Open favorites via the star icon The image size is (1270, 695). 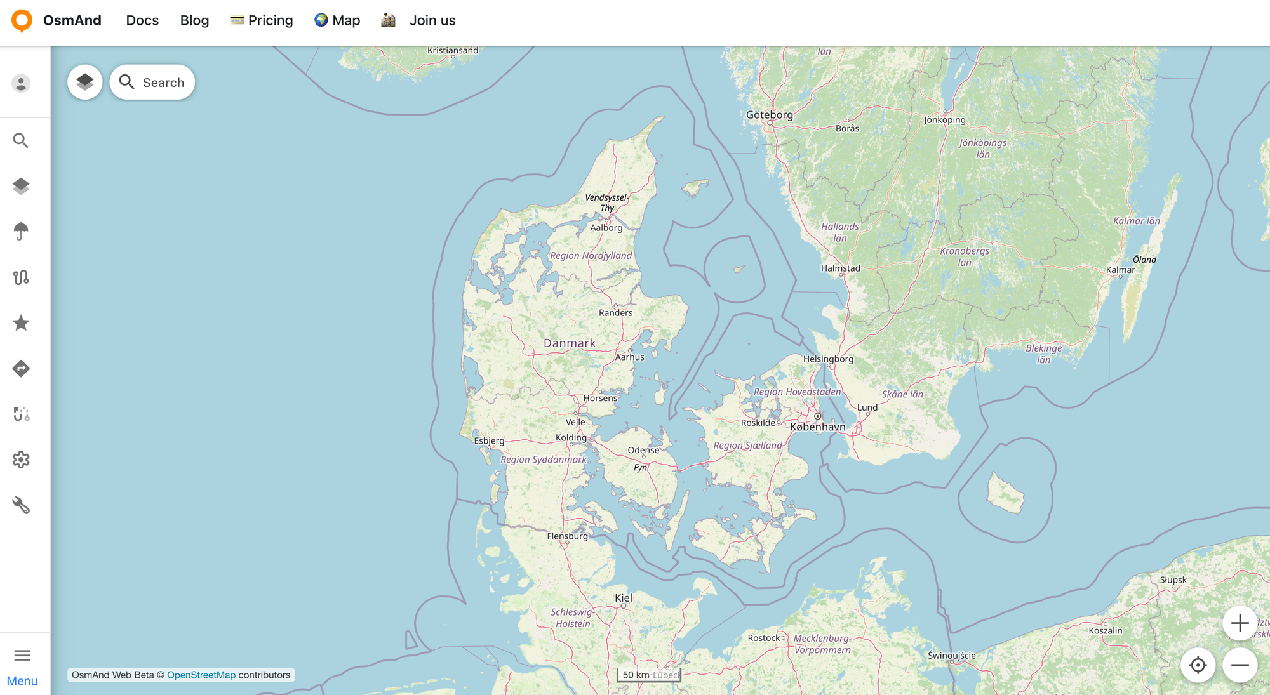pyautogui.click(x=21, y=323)
